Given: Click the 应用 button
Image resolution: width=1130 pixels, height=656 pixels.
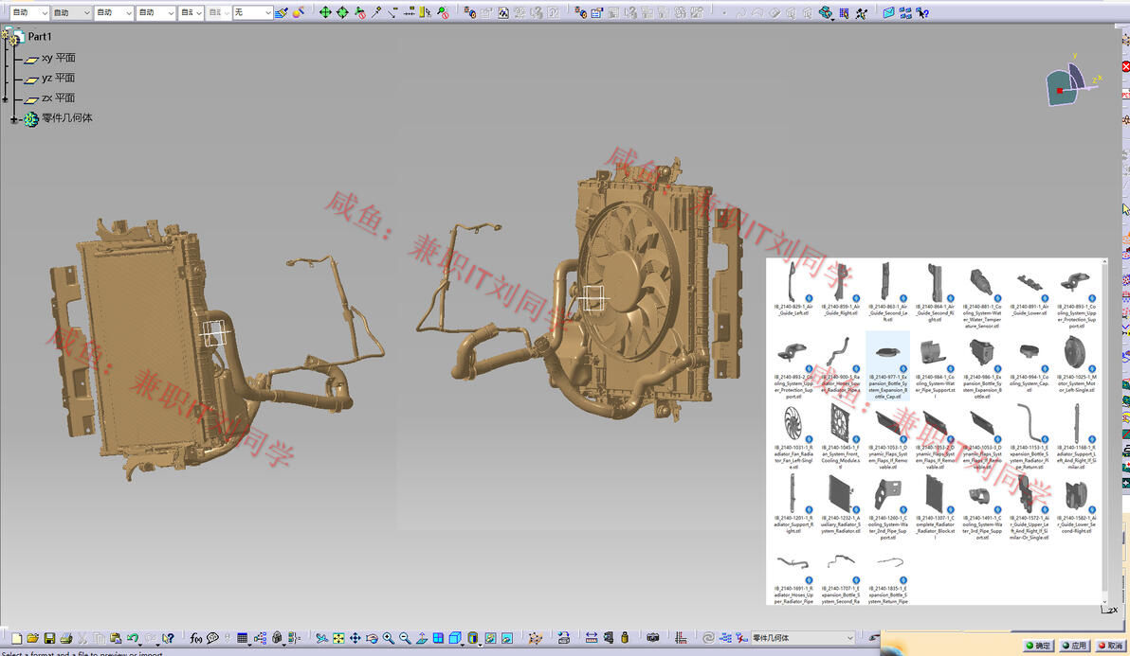Looking at the screenshot, I should [1073, 646].
